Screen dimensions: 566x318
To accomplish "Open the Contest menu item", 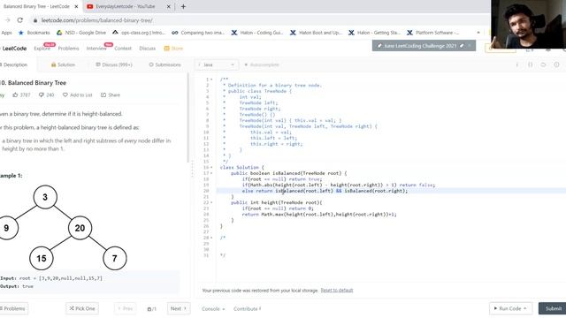I will [x=123, y=49].
